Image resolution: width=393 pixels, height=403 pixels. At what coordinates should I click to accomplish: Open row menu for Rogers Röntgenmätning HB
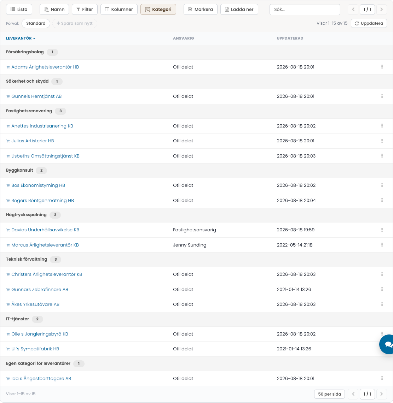382,200
